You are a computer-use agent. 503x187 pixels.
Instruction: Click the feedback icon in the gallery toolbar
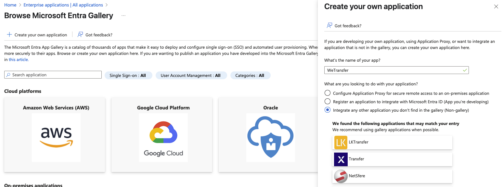[x=80, y=35]
